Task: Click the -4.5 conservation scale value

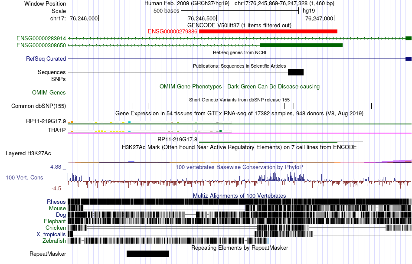Action: [56, 189]
